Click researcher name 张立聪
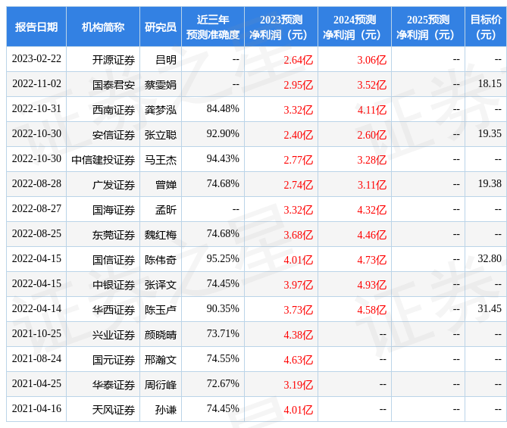507x428 pixels. coord(161,135)
